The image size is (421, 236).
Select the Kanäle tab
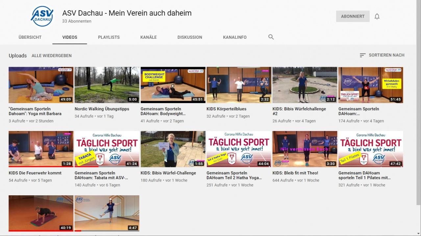tap(148, 37)
